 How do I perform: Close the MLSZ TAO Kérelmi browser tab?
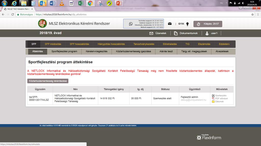pos(32,9)
